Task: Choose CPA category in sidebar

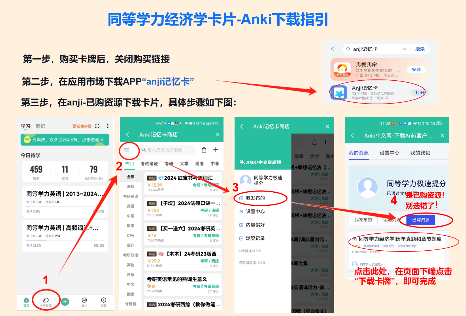Action: (131, 235)
